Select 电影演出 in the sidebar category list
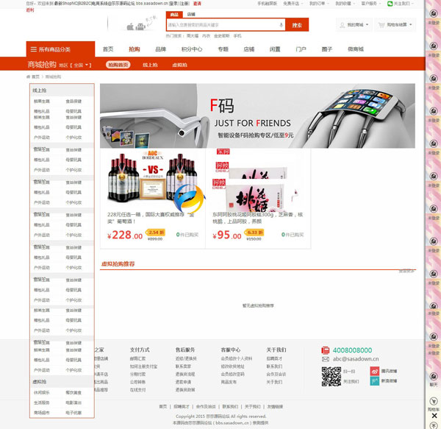Viewport: 441px width, 429px height. [73, 403]
